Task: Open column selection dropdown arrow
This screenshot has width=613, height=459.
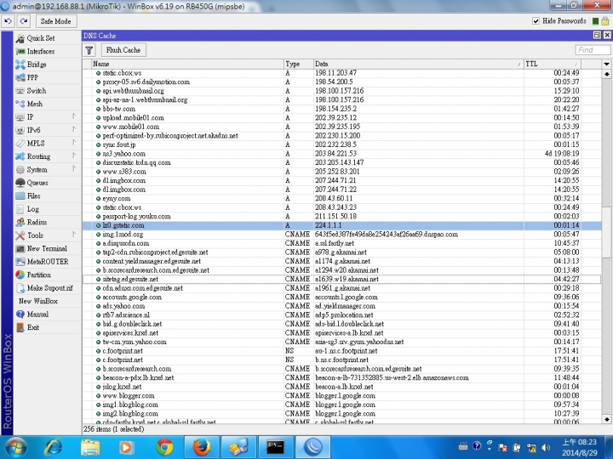Action: (x=606, y=64)
